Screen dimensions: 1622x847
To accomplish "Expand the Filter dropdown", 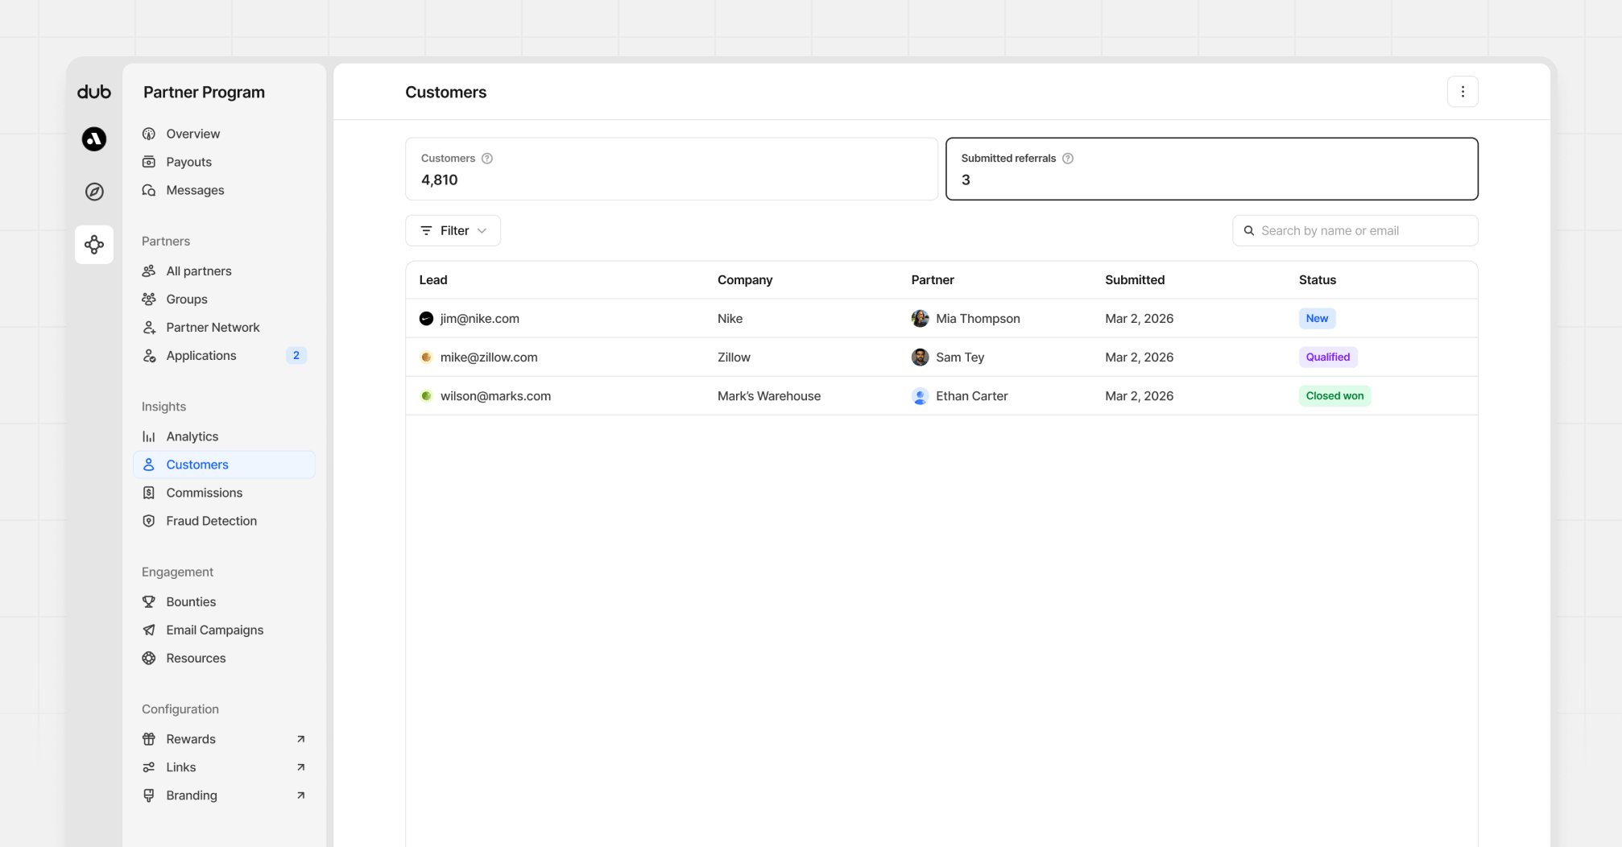I will 453,230.
